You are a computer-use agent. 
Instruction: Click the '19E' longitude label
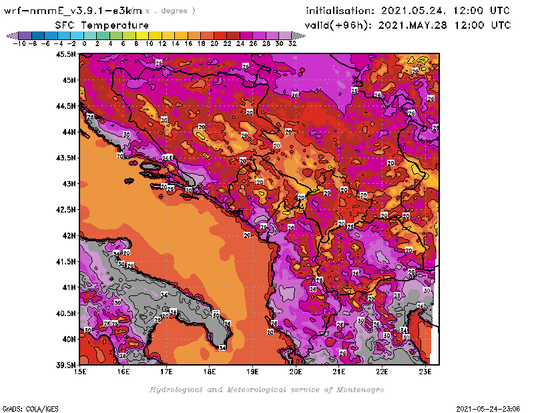click(x=252, y=372)
